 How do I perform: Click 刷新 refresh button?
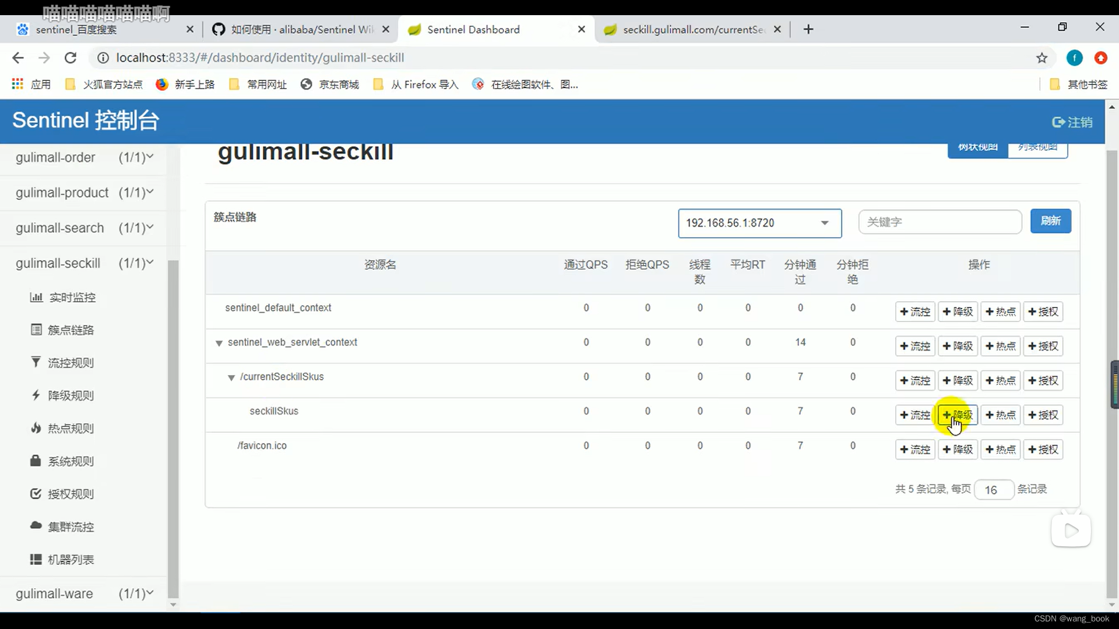pos(1050,221)
